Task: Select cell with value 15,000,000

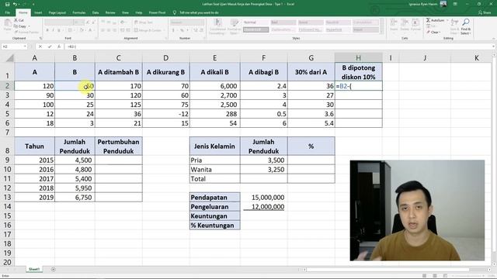Action: coord(264,198)
